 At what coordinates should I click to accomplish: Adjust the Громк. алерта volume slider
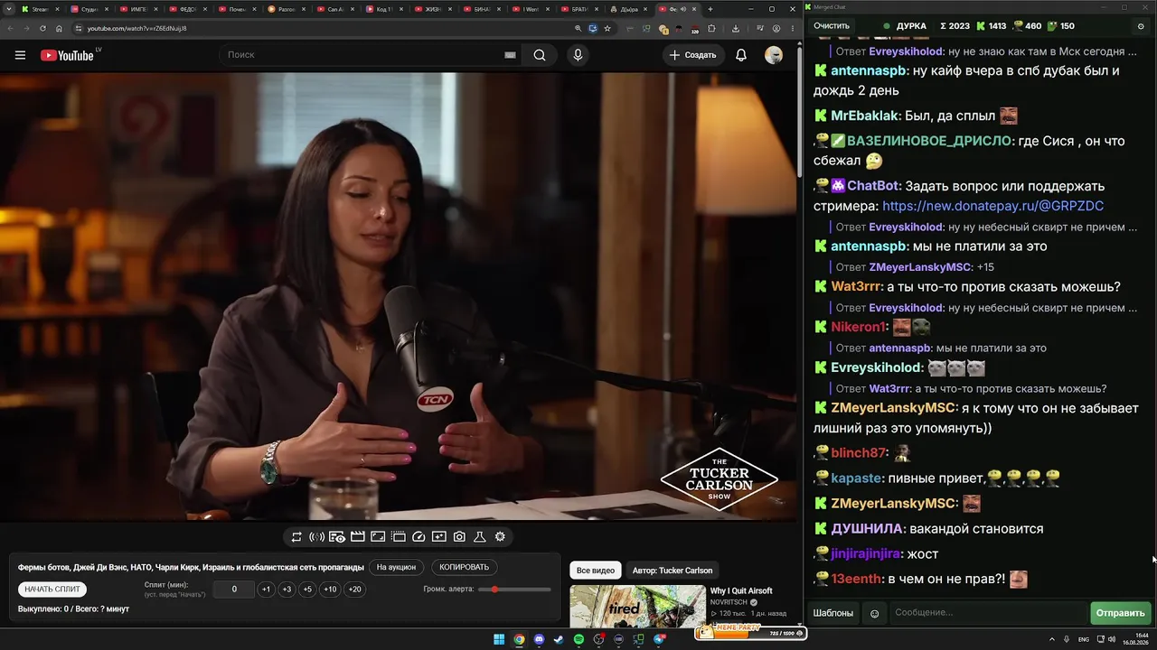(x=514, y=590)
